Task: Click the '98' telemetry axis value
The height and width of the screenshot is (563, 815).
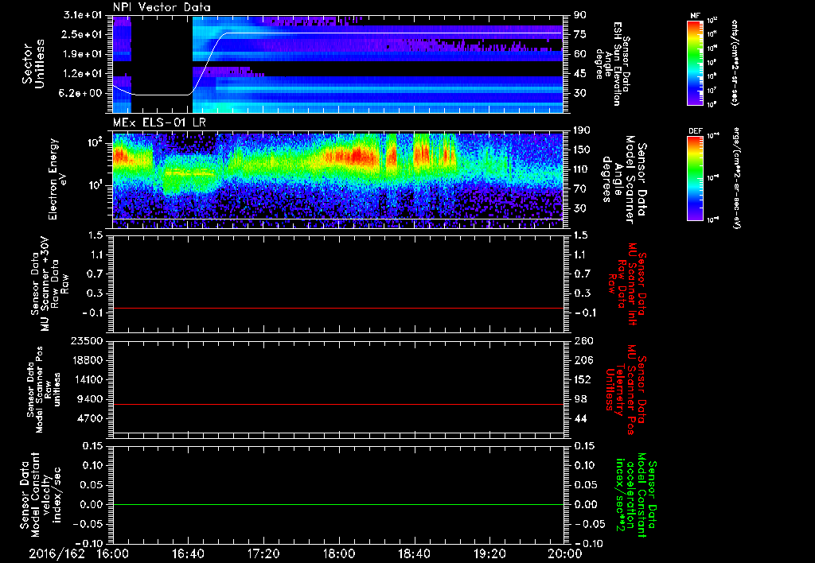Action: point(580,399)
